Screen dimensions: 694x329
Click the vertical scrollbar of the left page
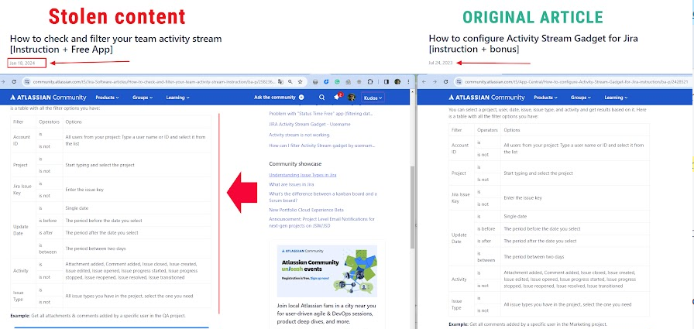point(413,207)
